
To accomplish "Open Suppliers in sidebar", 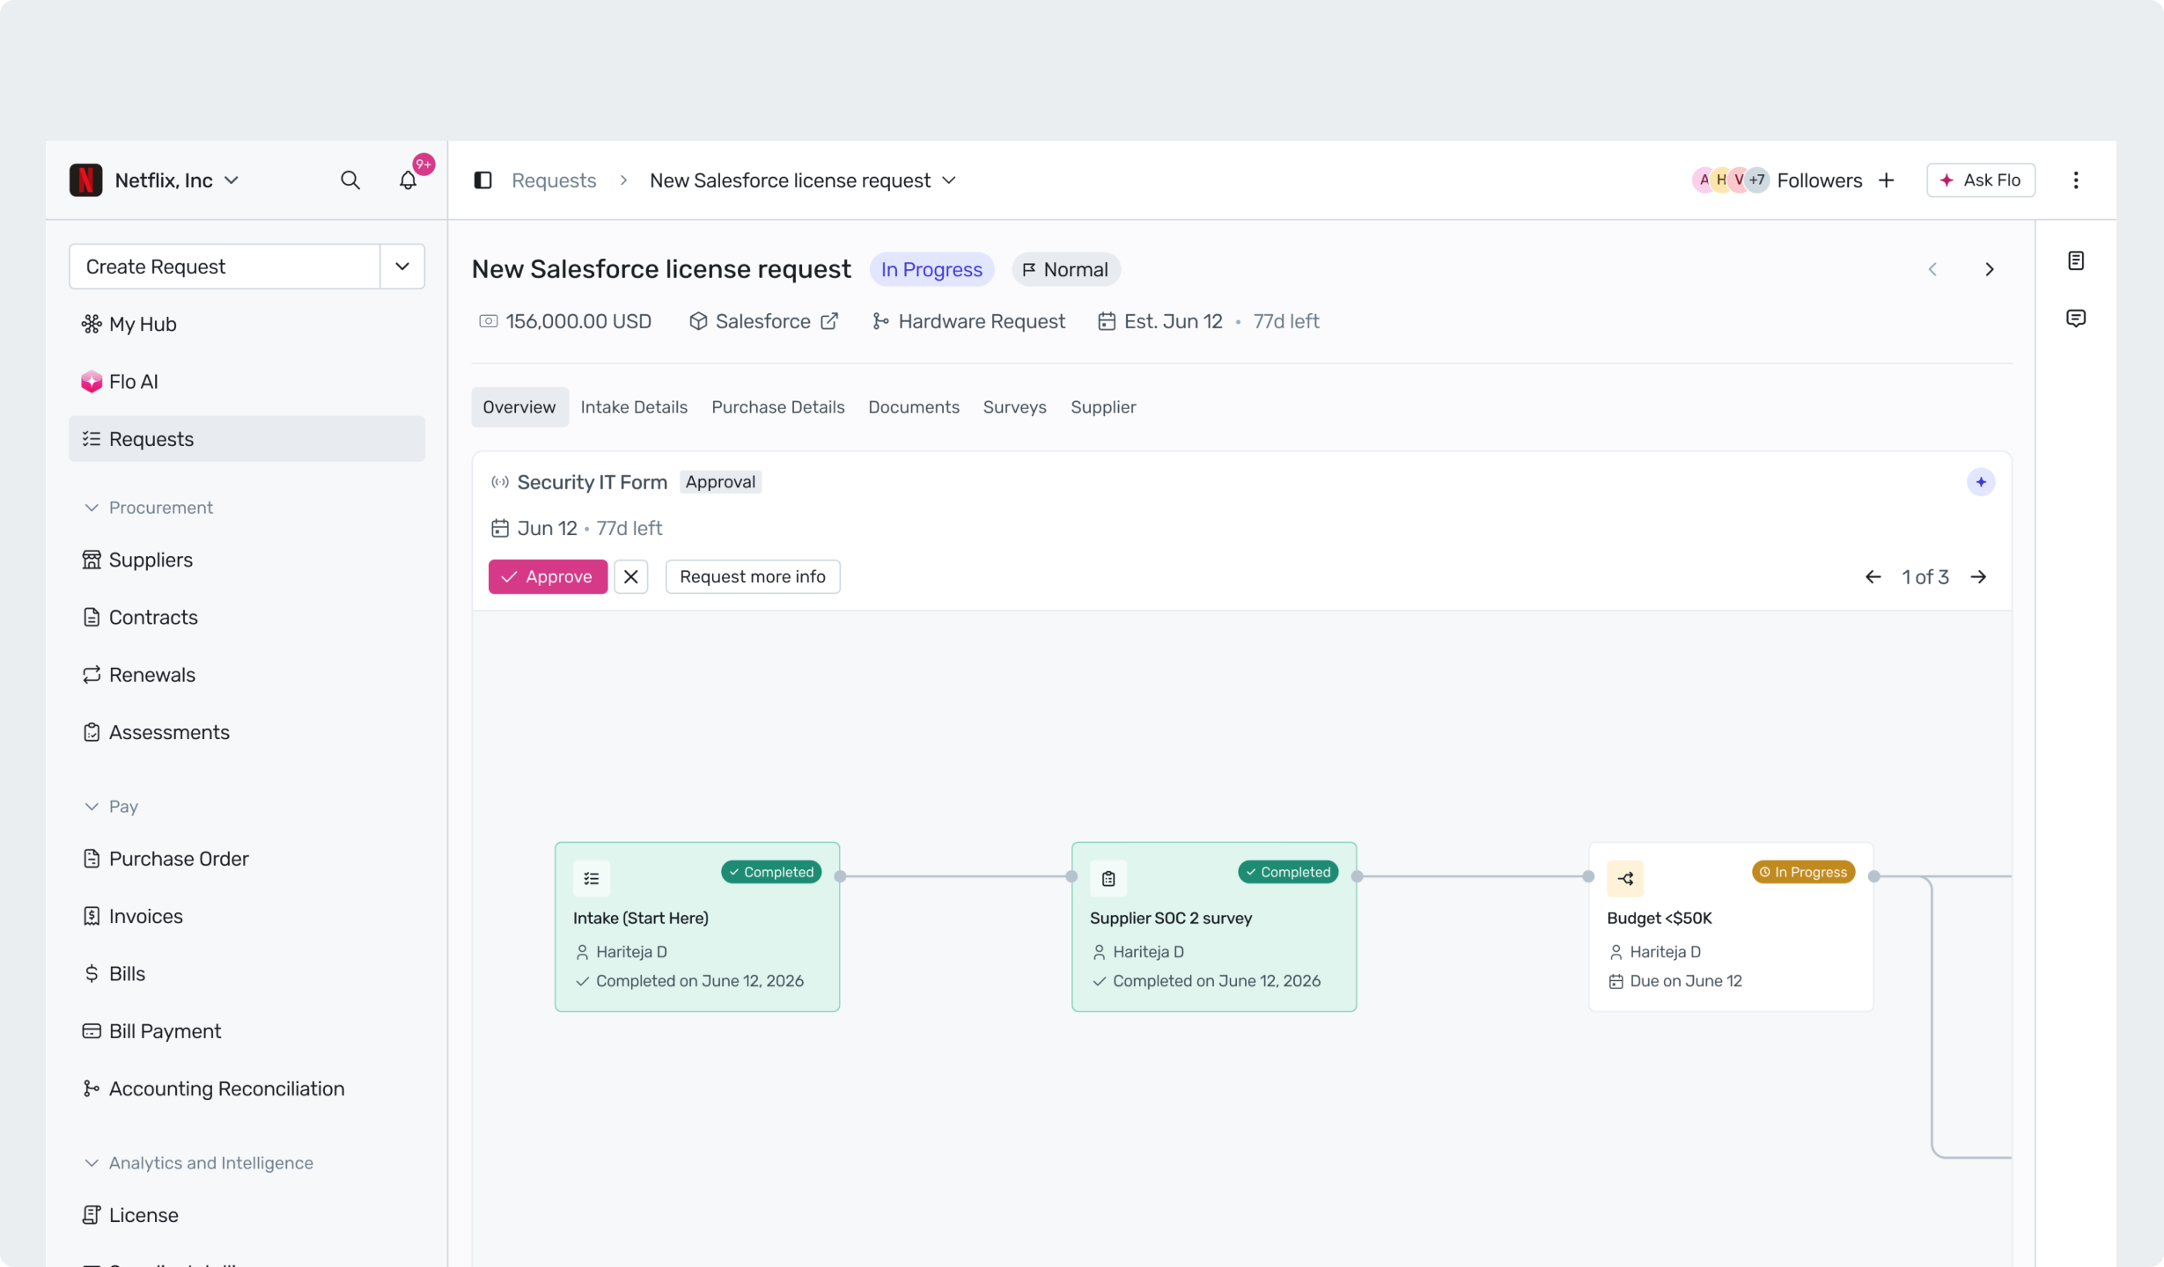I will pos(247,560).
